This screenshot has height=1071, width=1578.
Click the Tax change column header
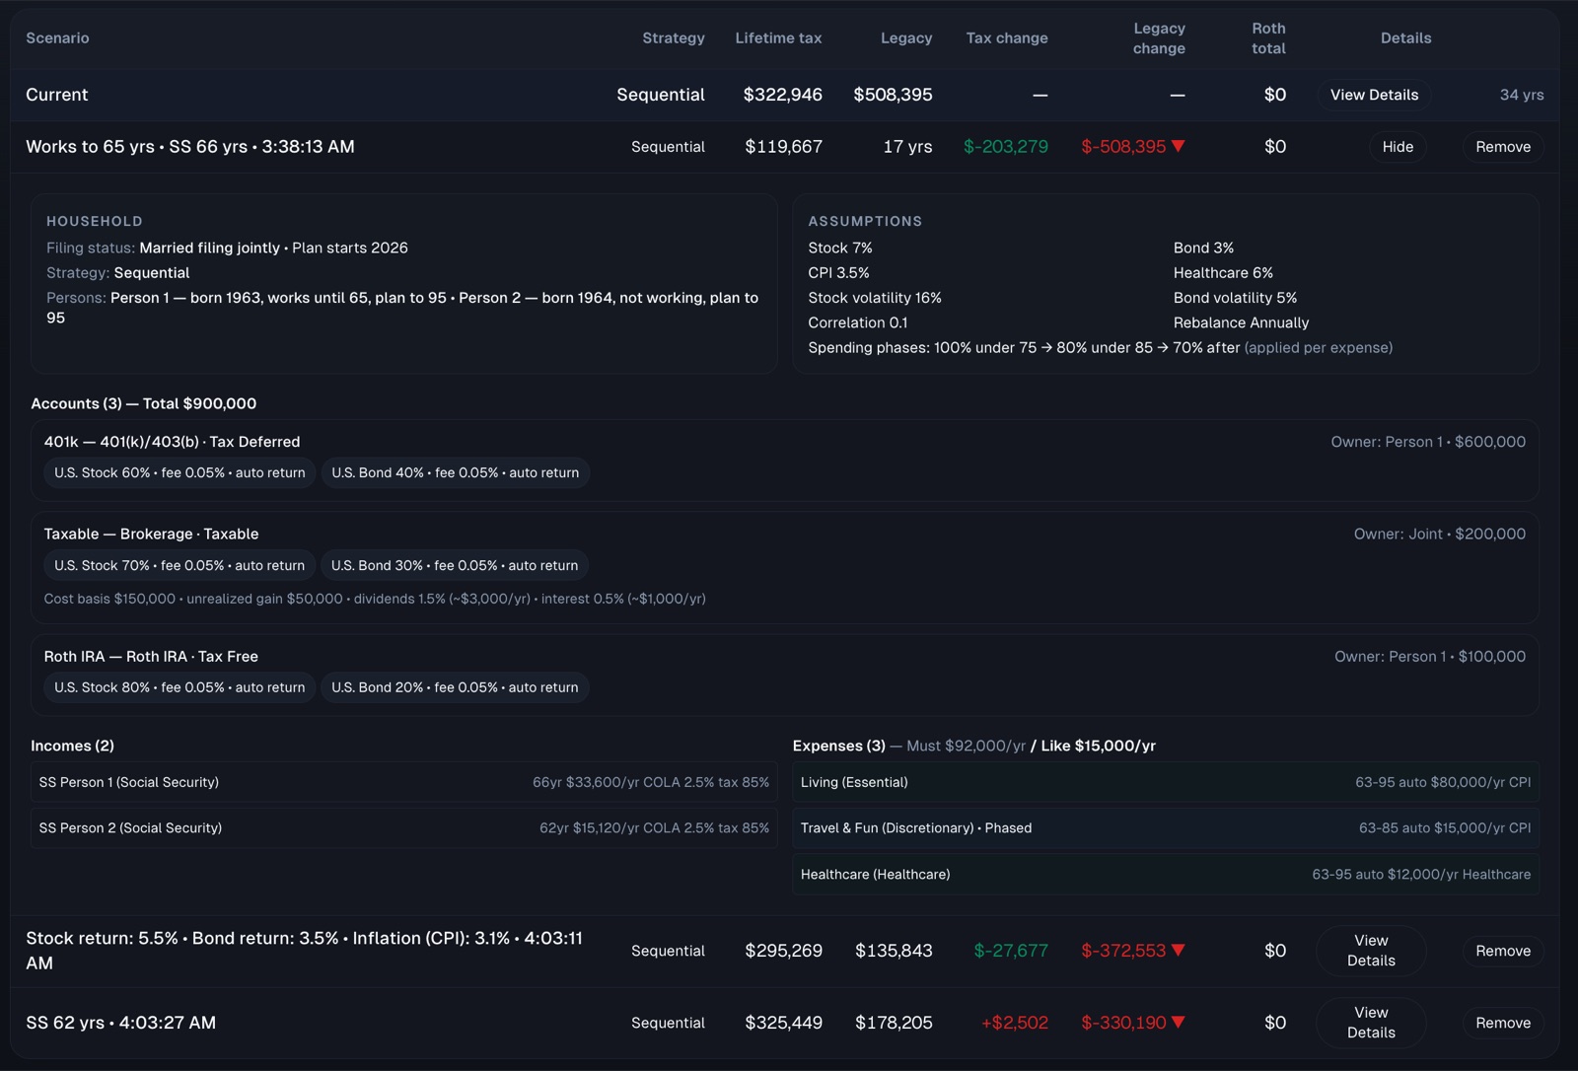[x=1007, y=37]
